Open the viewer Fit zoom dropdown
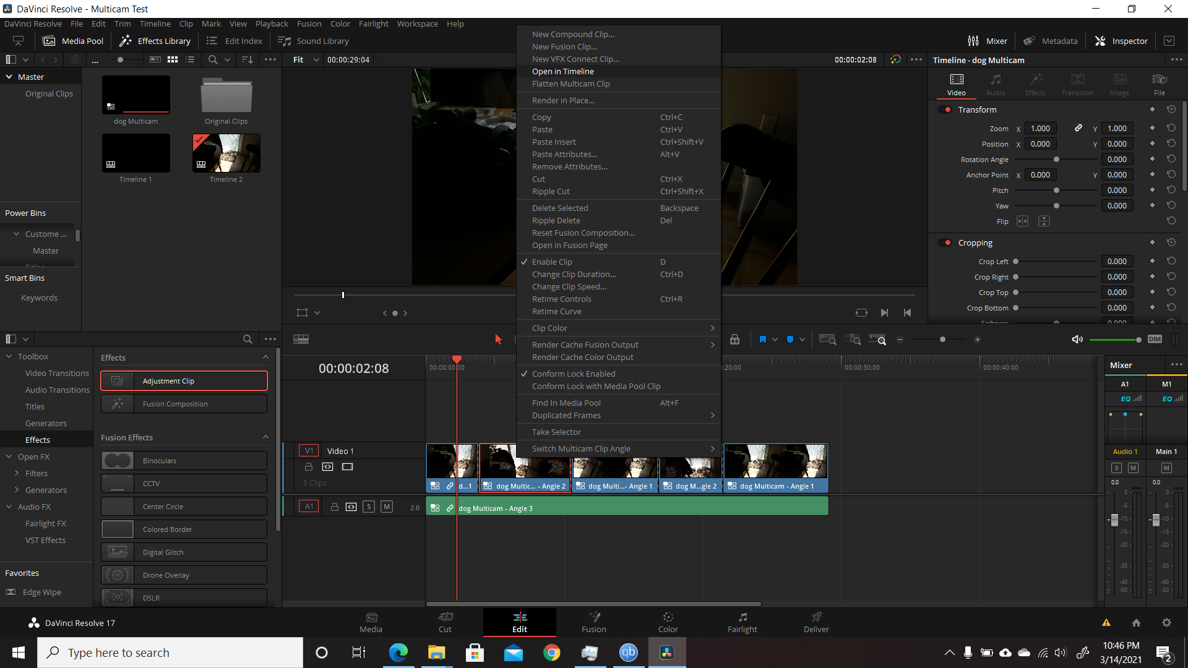Image resolution: width=1188 pixels, height=668 pixels. tap(306, 59)
